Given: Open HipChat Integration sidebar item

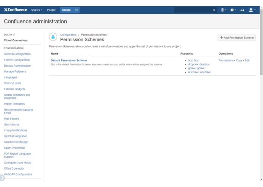Looking at the screenshot, I should 16,136.
